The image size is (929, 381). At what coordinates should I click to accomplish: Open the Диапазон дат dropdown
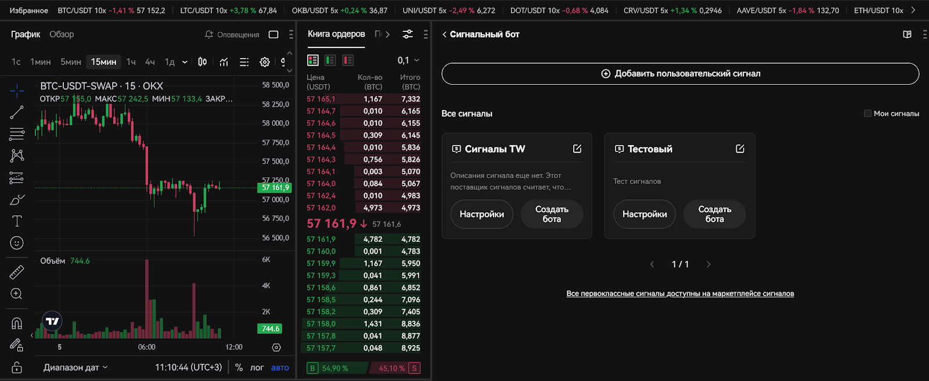[x=75, y=368]
